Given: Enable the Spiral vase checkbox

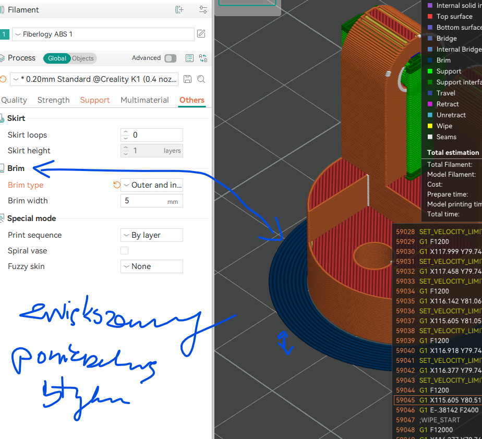Looking at the screenshot, I should coord(124,251).
